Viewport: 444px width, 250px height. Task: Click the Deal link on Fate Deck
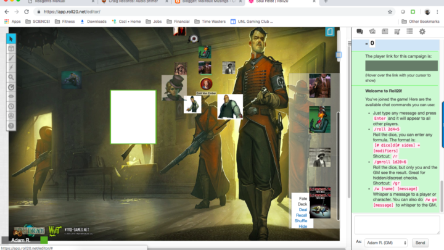[303, 210]
